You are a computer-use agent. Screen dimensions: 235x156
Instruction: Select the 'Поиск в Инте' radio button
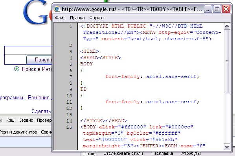pyautogui.click(x=17, y=69)
